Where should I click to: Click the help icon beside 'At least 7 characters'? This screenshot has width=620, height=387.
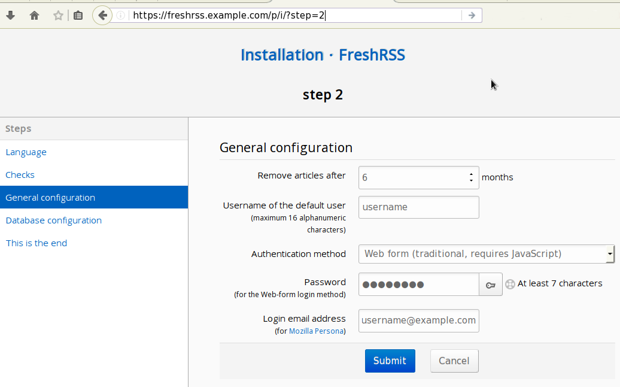pos(510,284)
